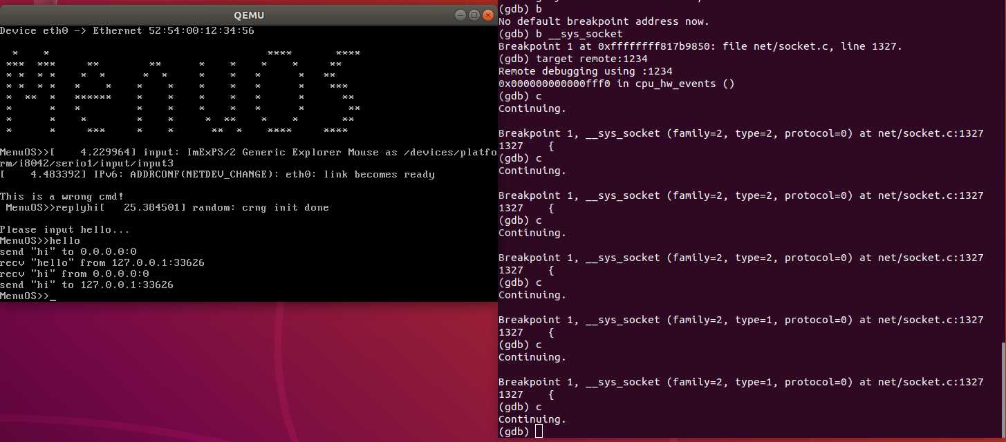Click the final empty (gdb) prompt cursor
Viewport: 1006px width, 442px height.
pyautogui.click(x=539, y=432)
